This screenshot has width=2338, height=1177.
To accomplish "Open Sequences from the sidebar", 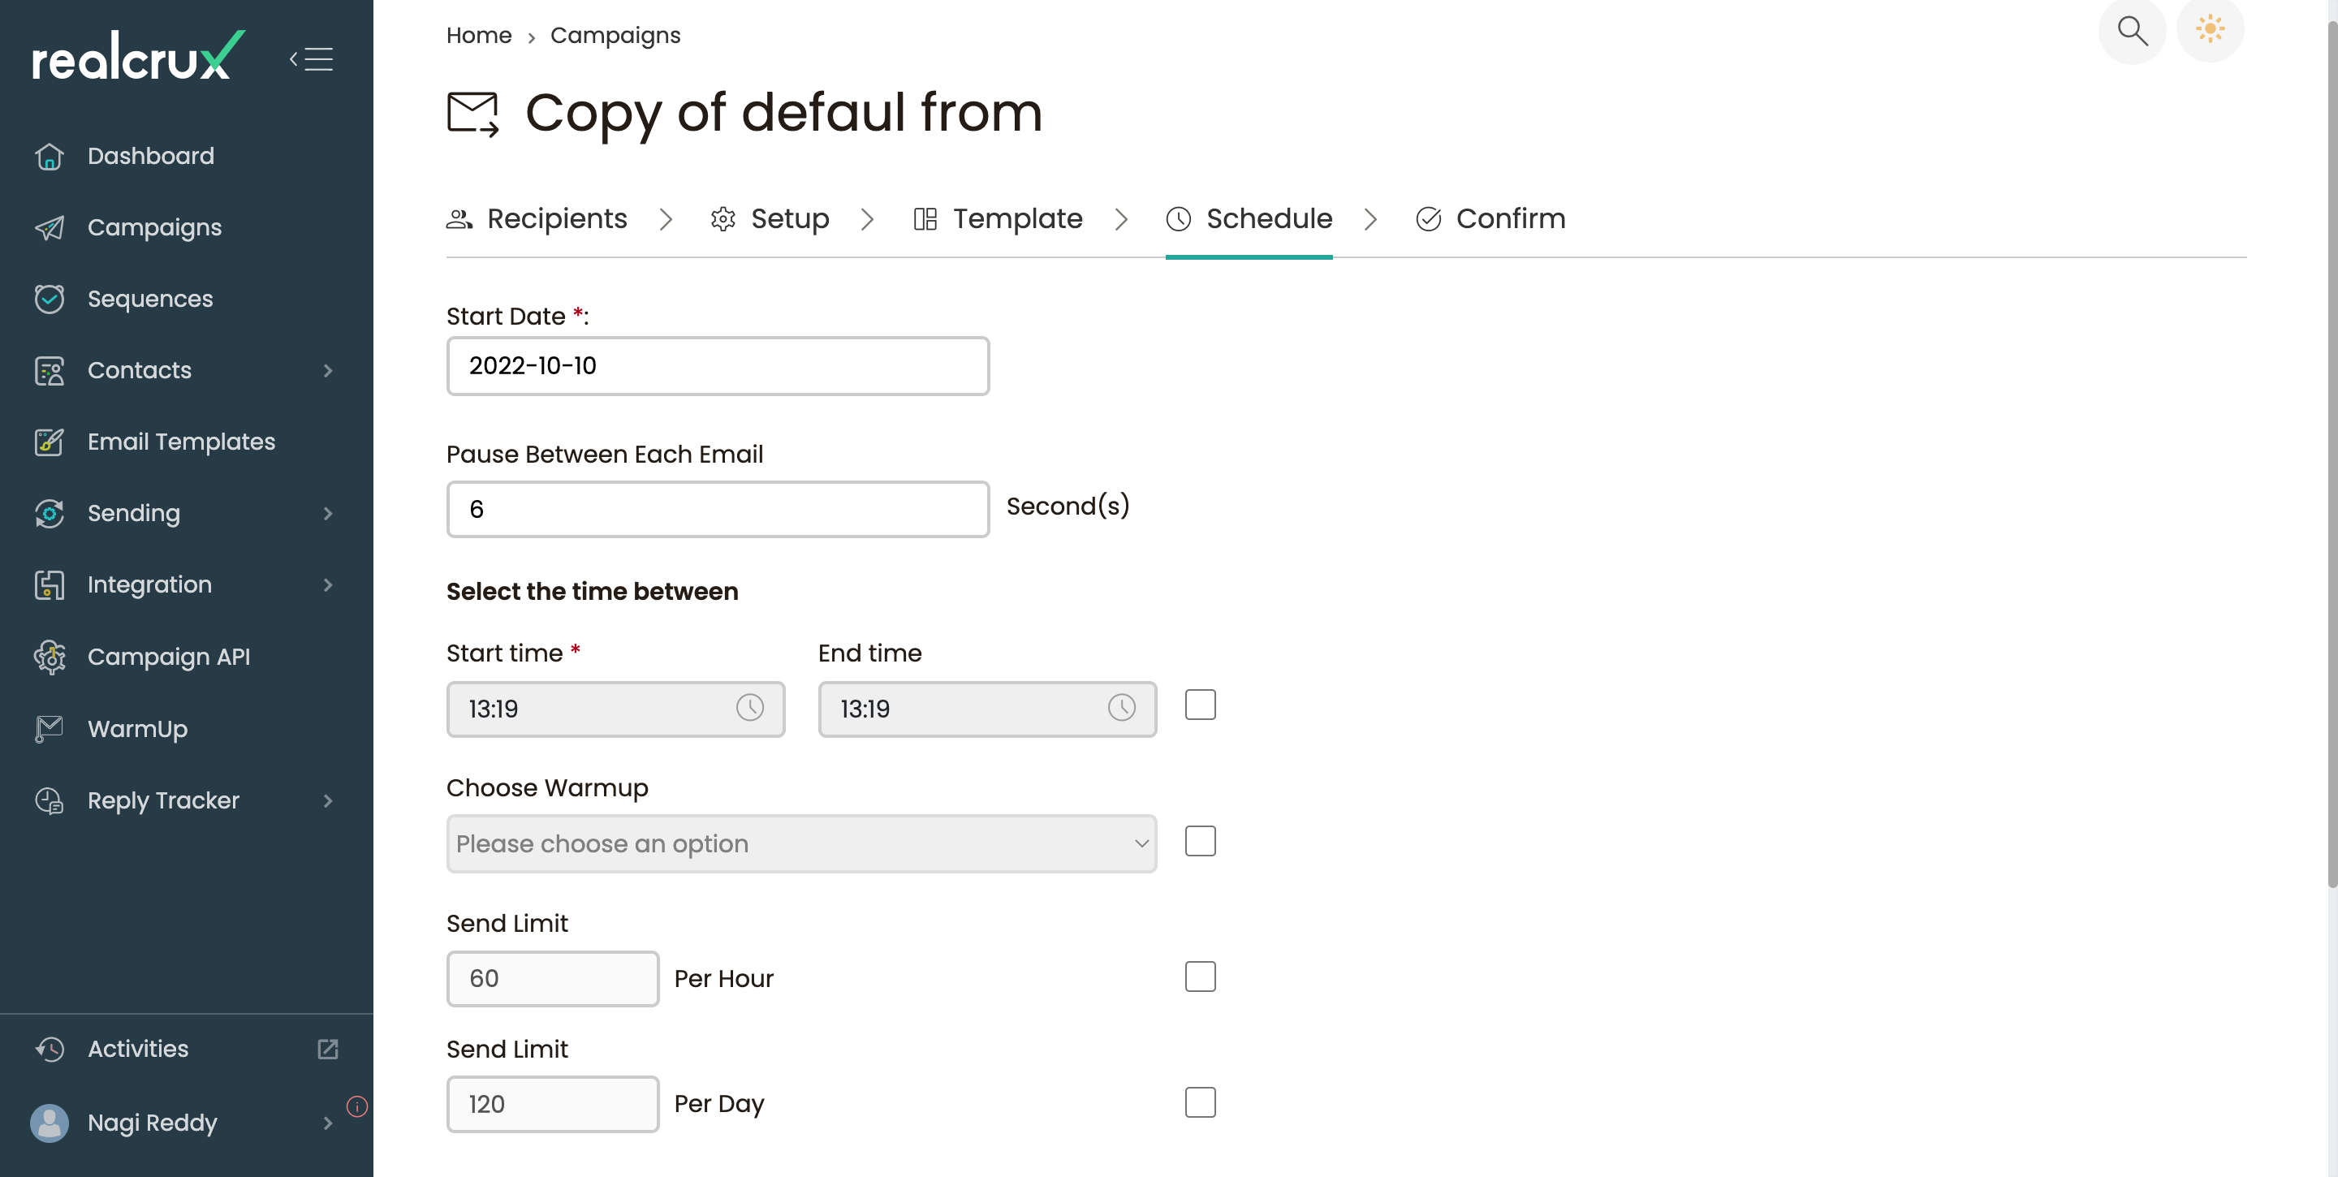I will point(149,299).
